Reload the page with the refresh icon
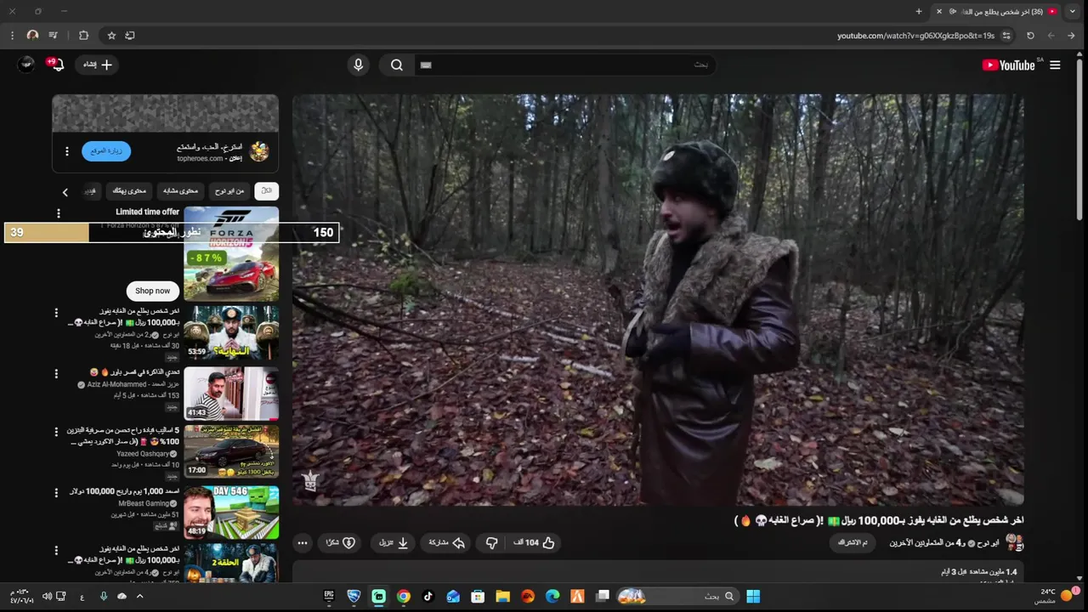The image size is (1088, 612). coord(1030,36)
